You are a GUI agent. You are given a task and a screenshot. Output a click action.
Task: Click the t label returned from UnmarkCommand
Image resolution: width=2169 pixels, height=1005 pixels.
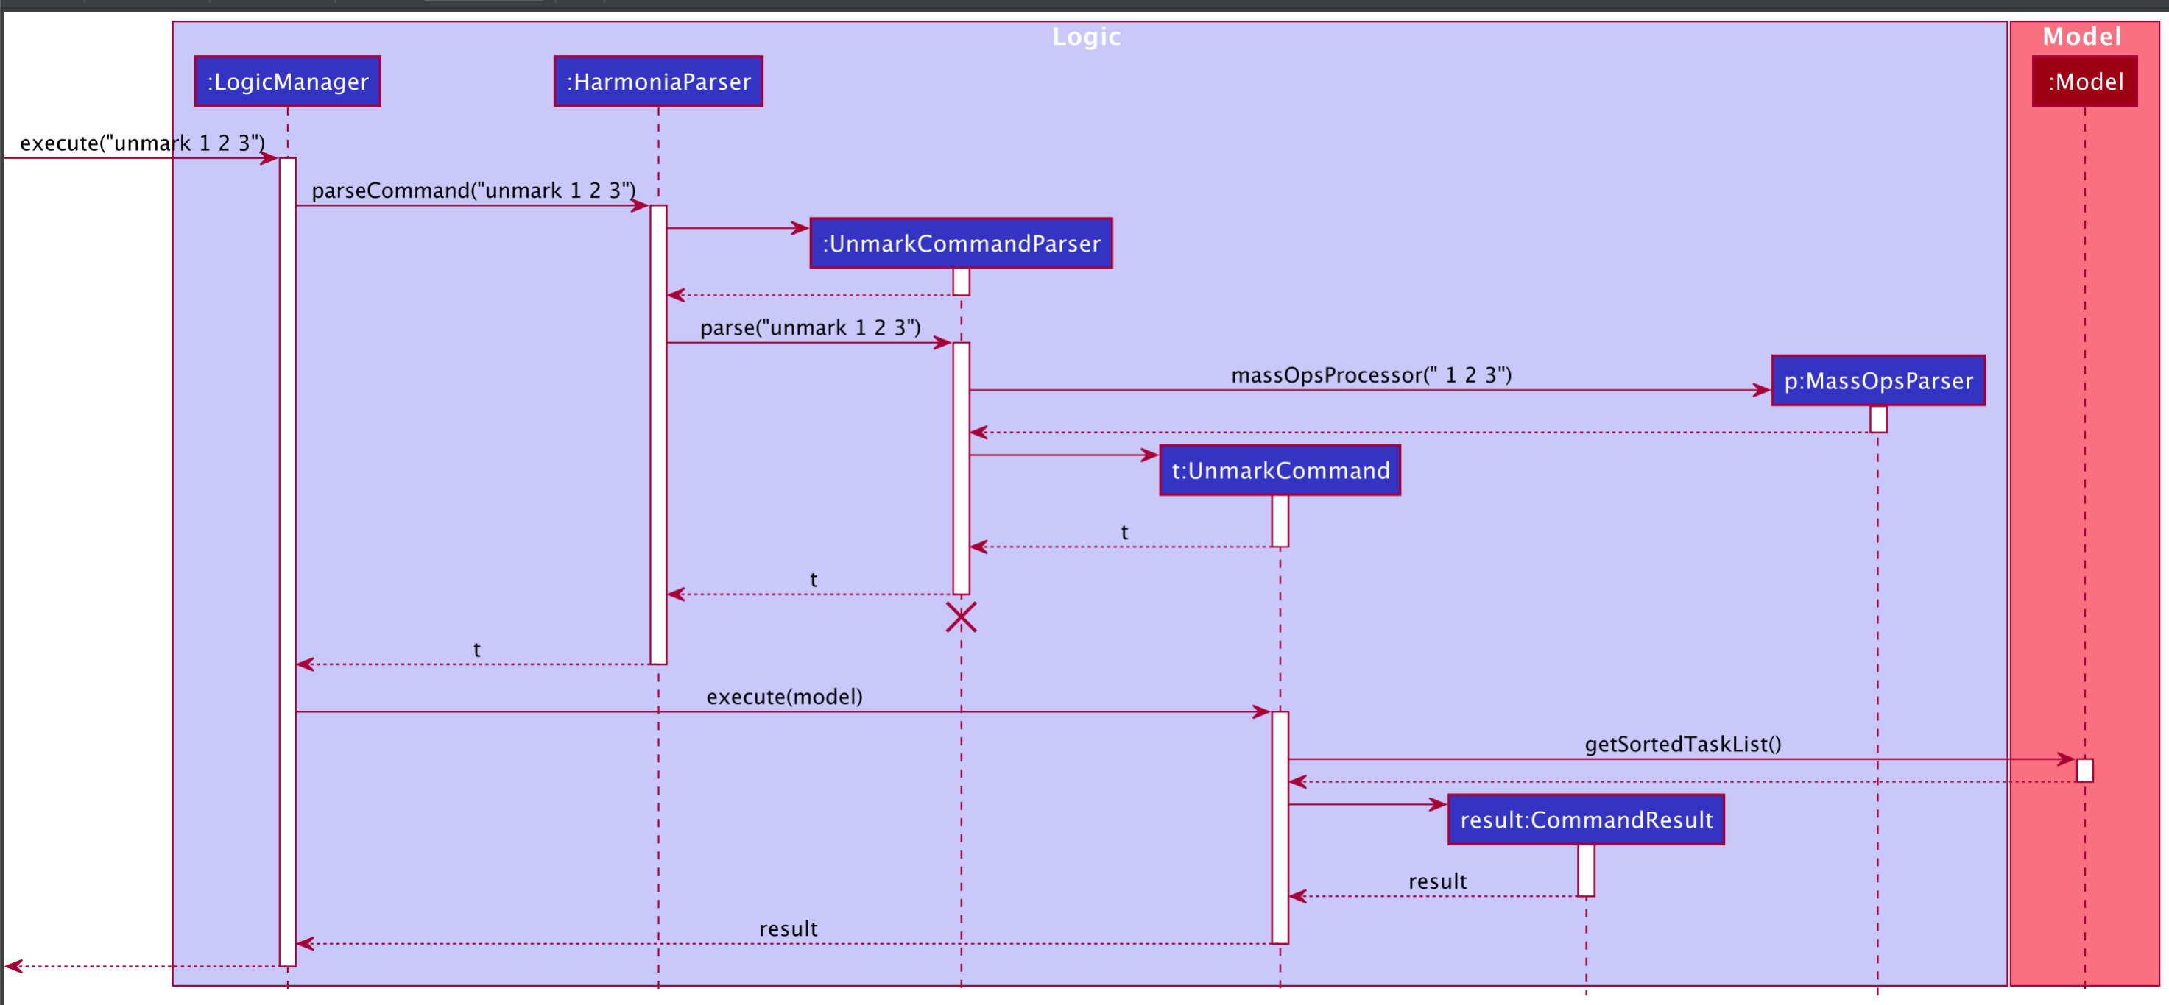click(1124, 532)
